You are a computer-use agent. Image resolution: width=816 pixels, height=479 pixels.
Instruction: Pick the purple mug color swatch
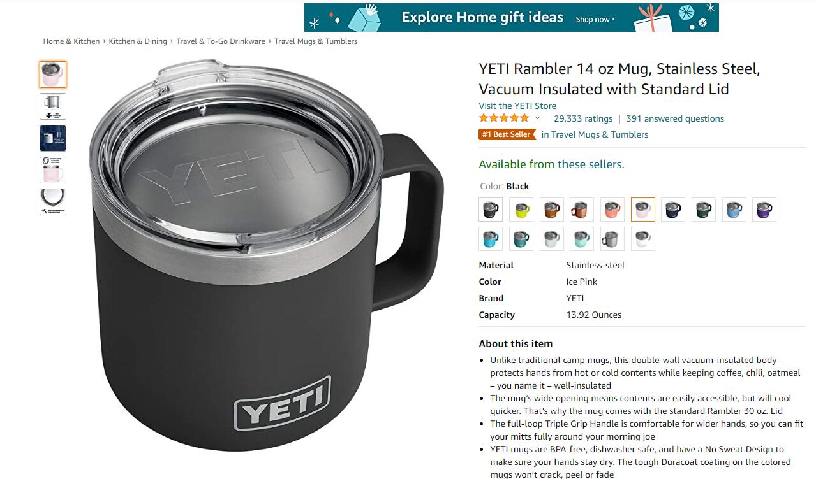(764, 210)
